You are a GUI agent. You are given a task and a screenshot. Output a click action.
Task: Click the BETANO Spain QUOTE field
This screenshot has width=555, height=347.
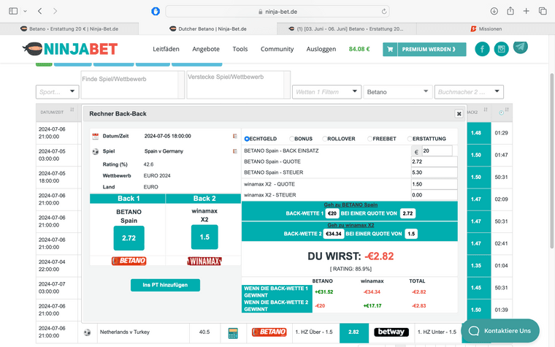pyautogui.click(x=434, y=162)
